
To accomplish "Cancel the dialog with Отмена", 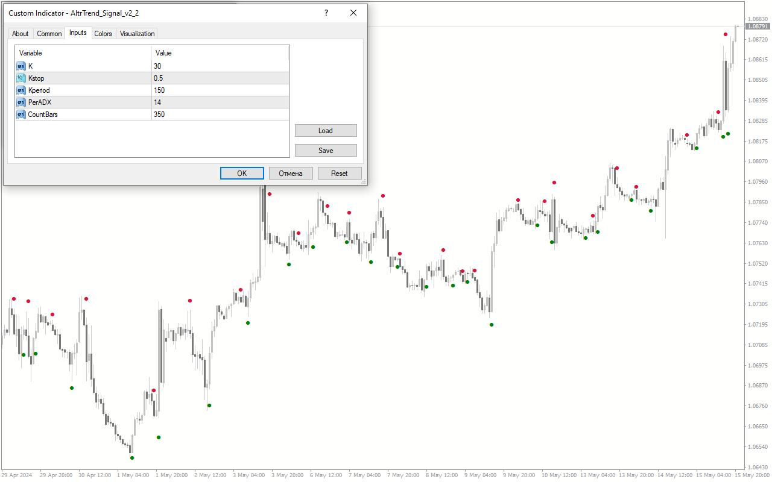I will click(x=291, y=174).
